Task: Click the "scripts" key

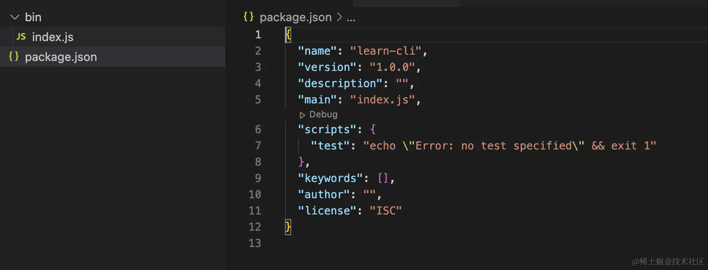Action: (x=327, y=130)
